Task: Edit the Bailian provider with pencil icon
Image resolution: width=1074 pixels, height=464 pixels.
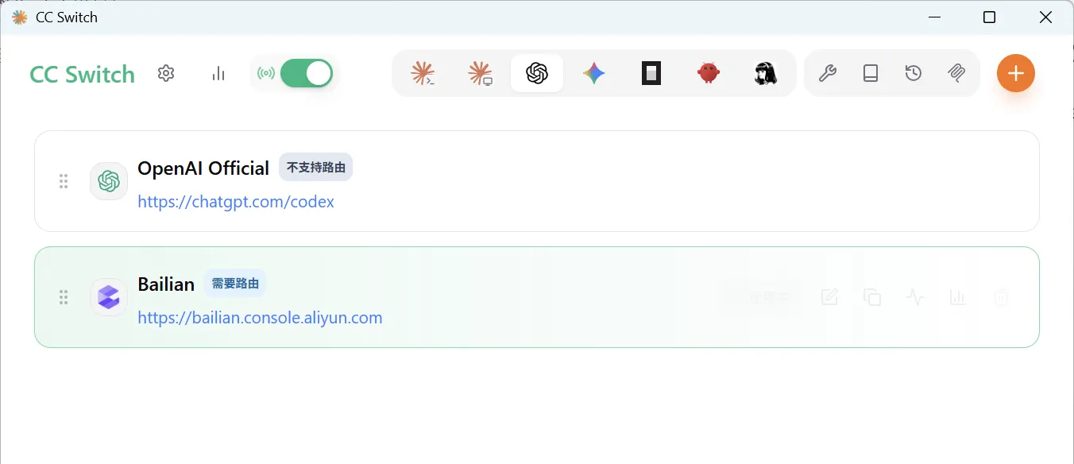Action: pyautogui.click(x=829, y=298)
